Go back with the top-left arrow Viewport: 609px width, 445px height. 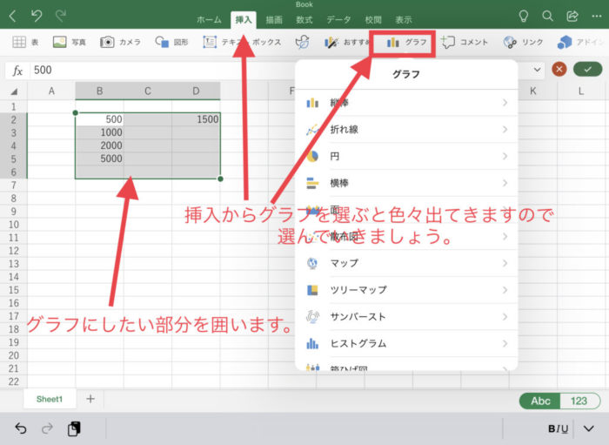click(12, 16)
